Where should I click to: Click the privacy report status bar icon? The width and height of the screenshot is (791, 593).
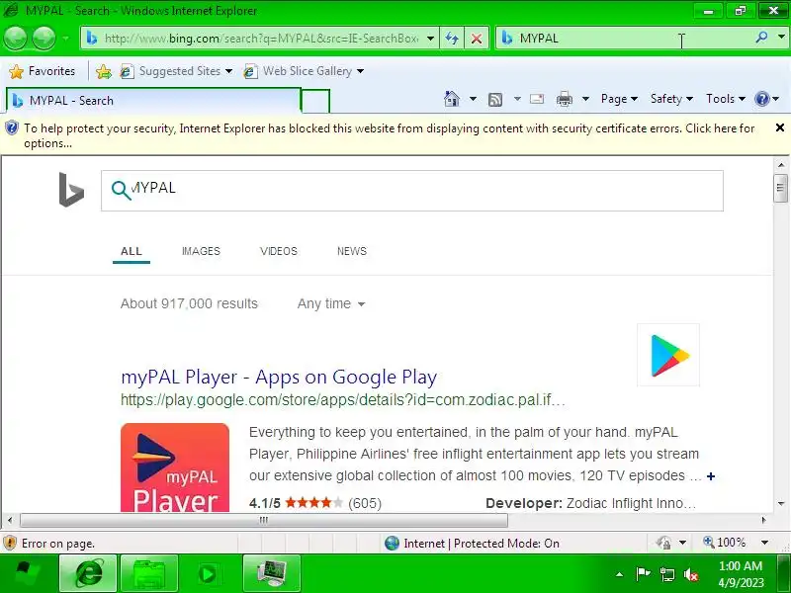tap(663, 543)
